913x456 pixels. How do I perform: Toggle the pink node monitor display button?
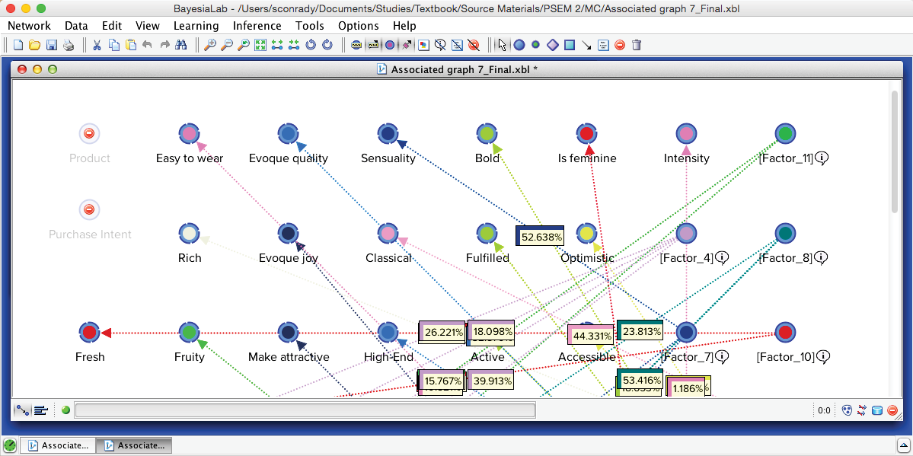(390, 45)
